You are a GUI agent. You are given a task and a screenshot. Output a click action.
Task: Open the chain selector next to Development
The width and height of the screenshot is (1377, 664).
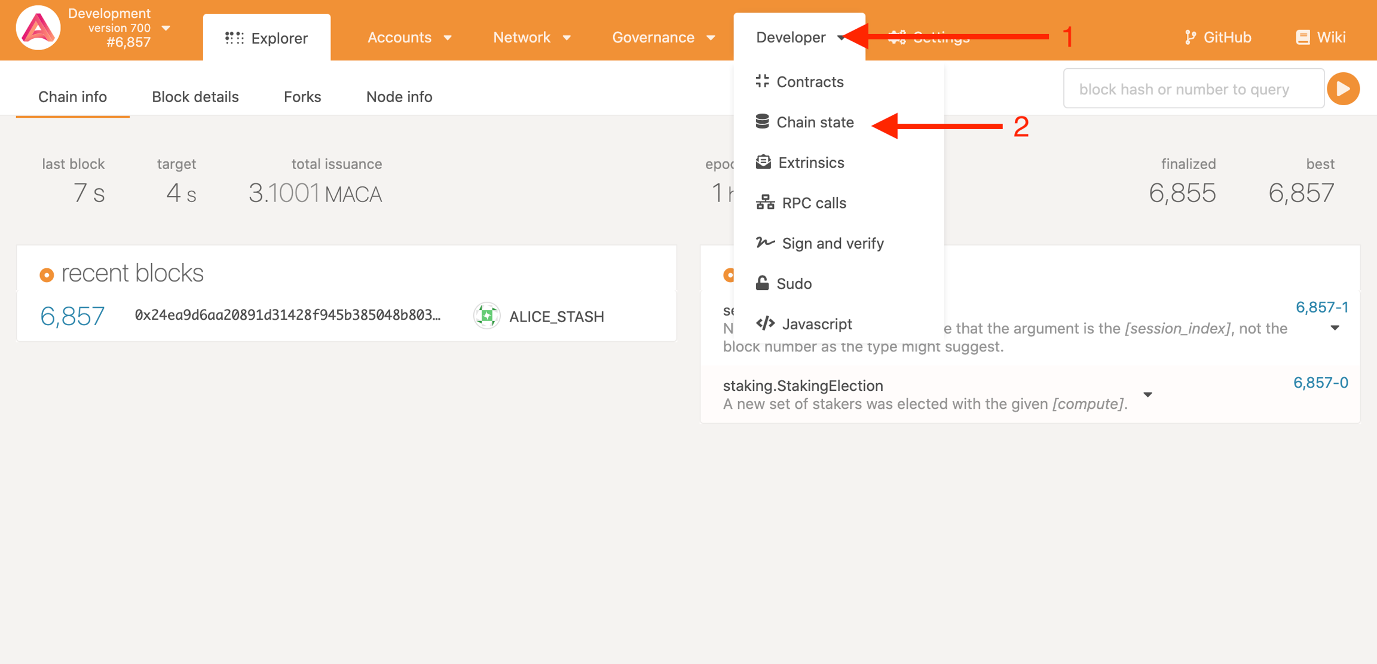pyautogui.click(x=166, y=28)
